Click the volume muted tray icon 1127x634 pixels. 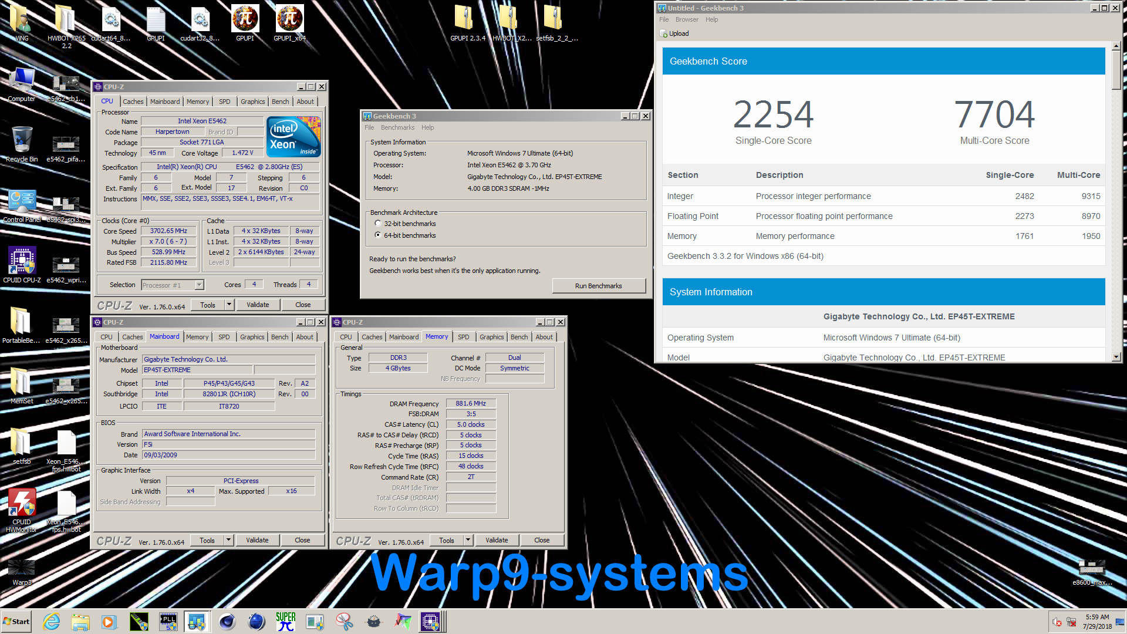click(x=1057, y=622)
